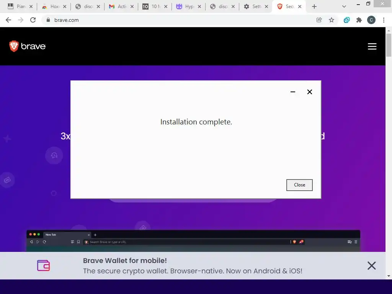
Task: Share this page via share icon
Action: (319, 20)
